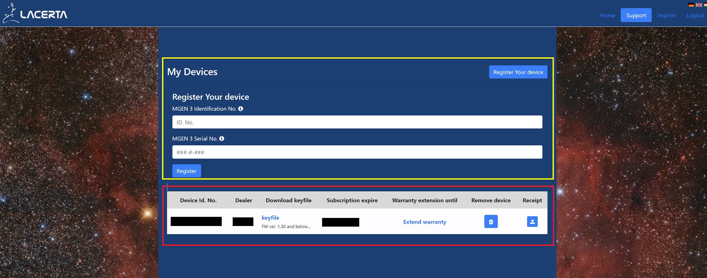Click the Lacerta logo
Viewport: 707px width, 278px height.
[35, 13]
